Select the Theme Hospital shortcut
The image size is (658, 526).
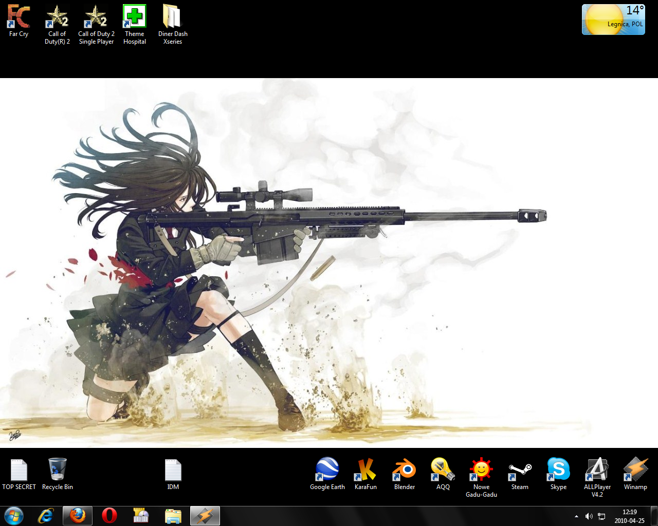(x=135, y=25)
